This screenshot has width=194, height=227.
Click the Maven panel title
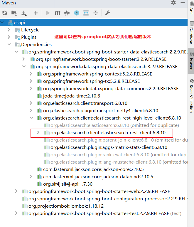(9, 3)
